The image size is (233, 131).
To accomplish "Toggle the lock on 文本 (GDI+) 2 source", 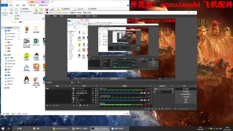I will [x=96, y=100].
